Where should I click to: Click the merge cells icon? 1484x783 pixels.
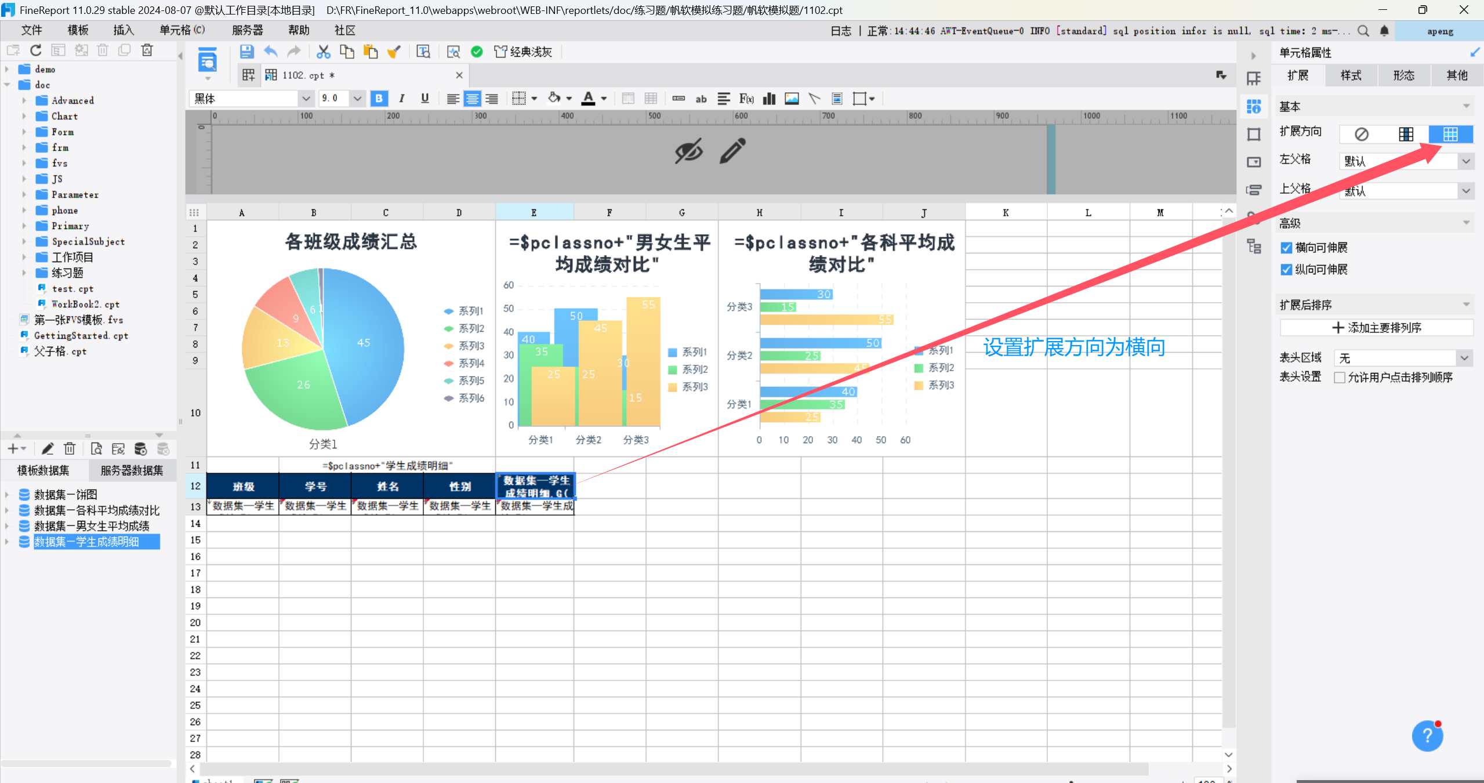coord(627,99)
